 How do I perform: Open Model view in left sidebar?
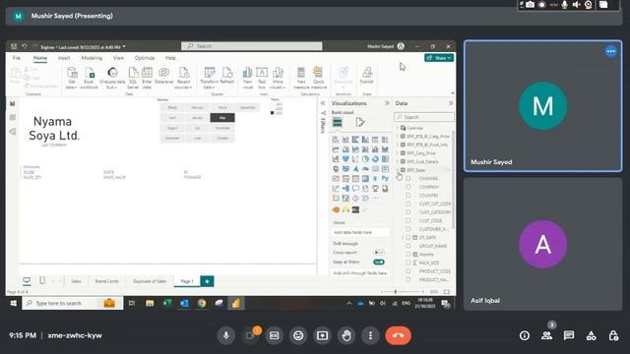pyautogui.click(x=13, y=132)
